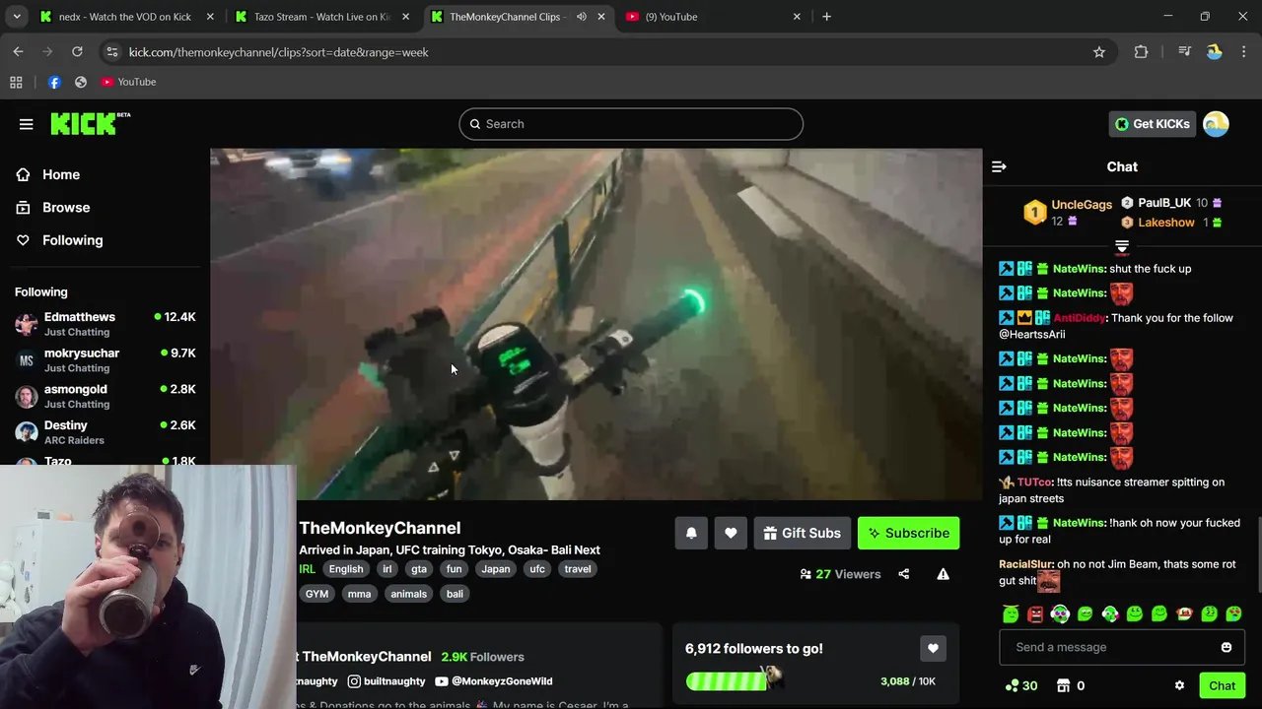This screenshot has width=1262, height=709.
Task: Open builtnaughty Instagram link
Action: pyautogui.click(x=386, y=681)
